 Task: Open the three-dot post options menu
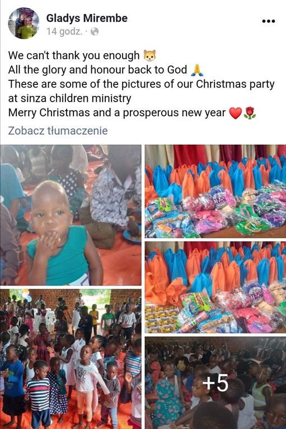(268, 21)
